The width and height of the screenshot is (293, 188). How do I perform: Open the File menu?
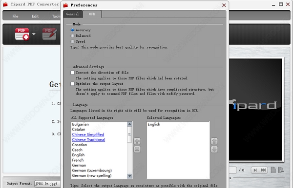15,16
